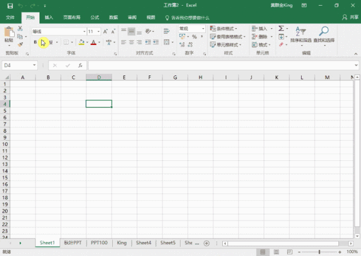Open the 插入 ribbon tab

coord(49,17)
